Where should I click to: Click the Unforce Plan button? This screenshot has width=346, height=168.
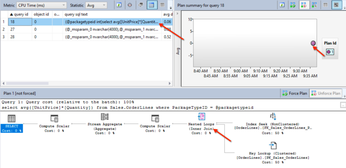pyautogui.click(x=326, y=93)
